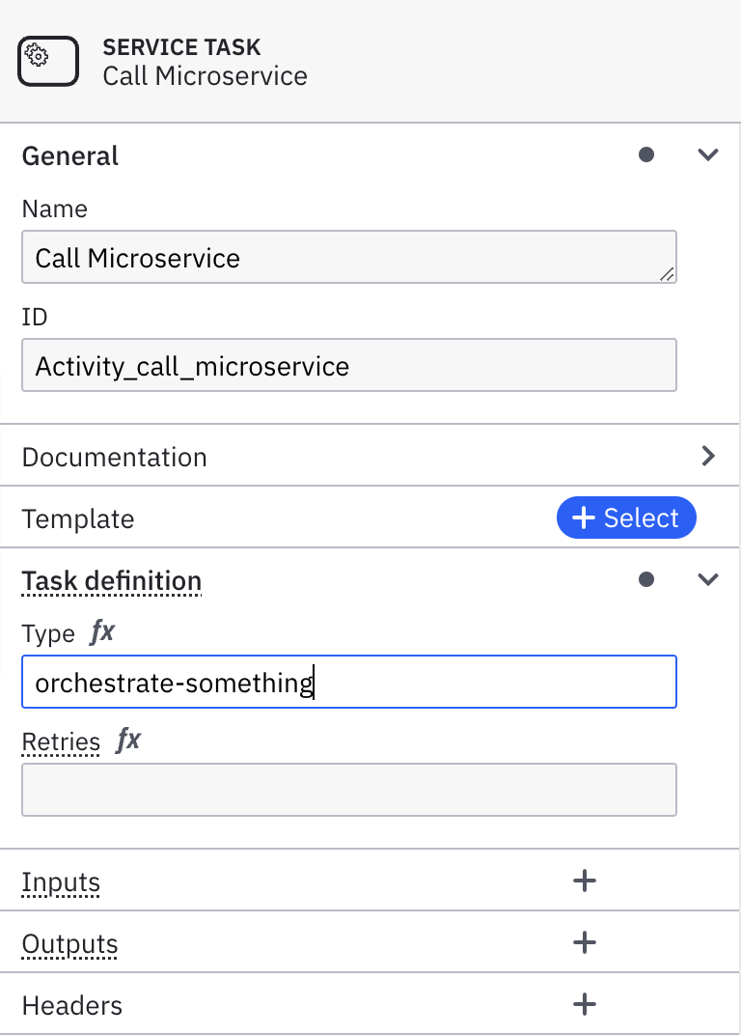Screen dimensions: 741x1035
Task: Add a new input mapping with the plus icon
Action: [585, 881]
